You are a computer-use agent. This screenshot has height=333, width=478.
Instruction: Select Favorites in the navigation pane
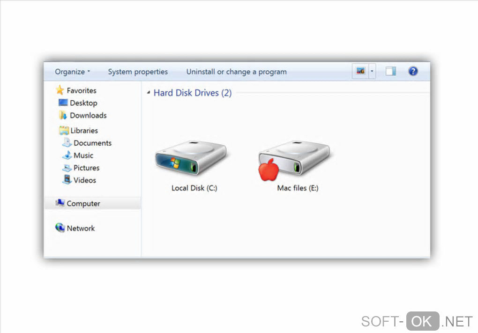82,90
